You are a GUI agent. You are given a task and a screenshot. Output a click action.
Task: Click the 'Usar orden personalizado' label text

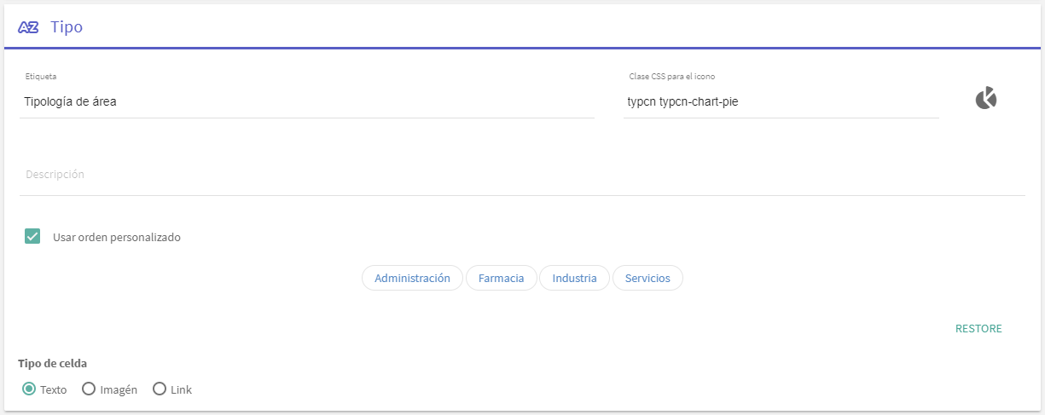coord(117,238)
